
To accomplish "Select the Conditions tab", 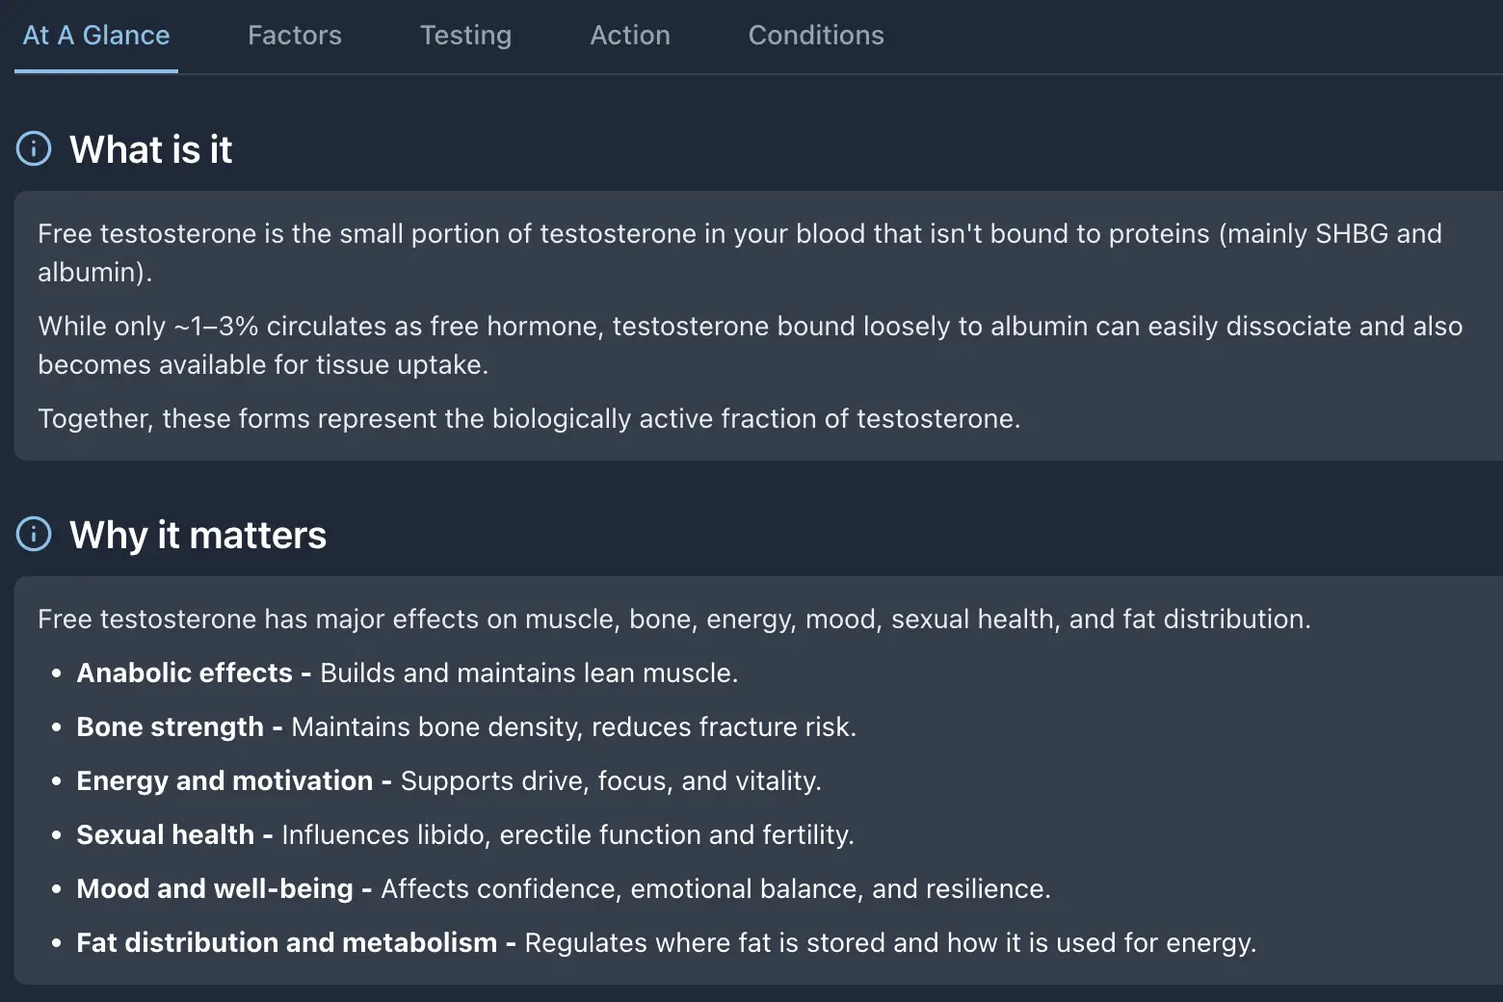I will tap(815, 36).
